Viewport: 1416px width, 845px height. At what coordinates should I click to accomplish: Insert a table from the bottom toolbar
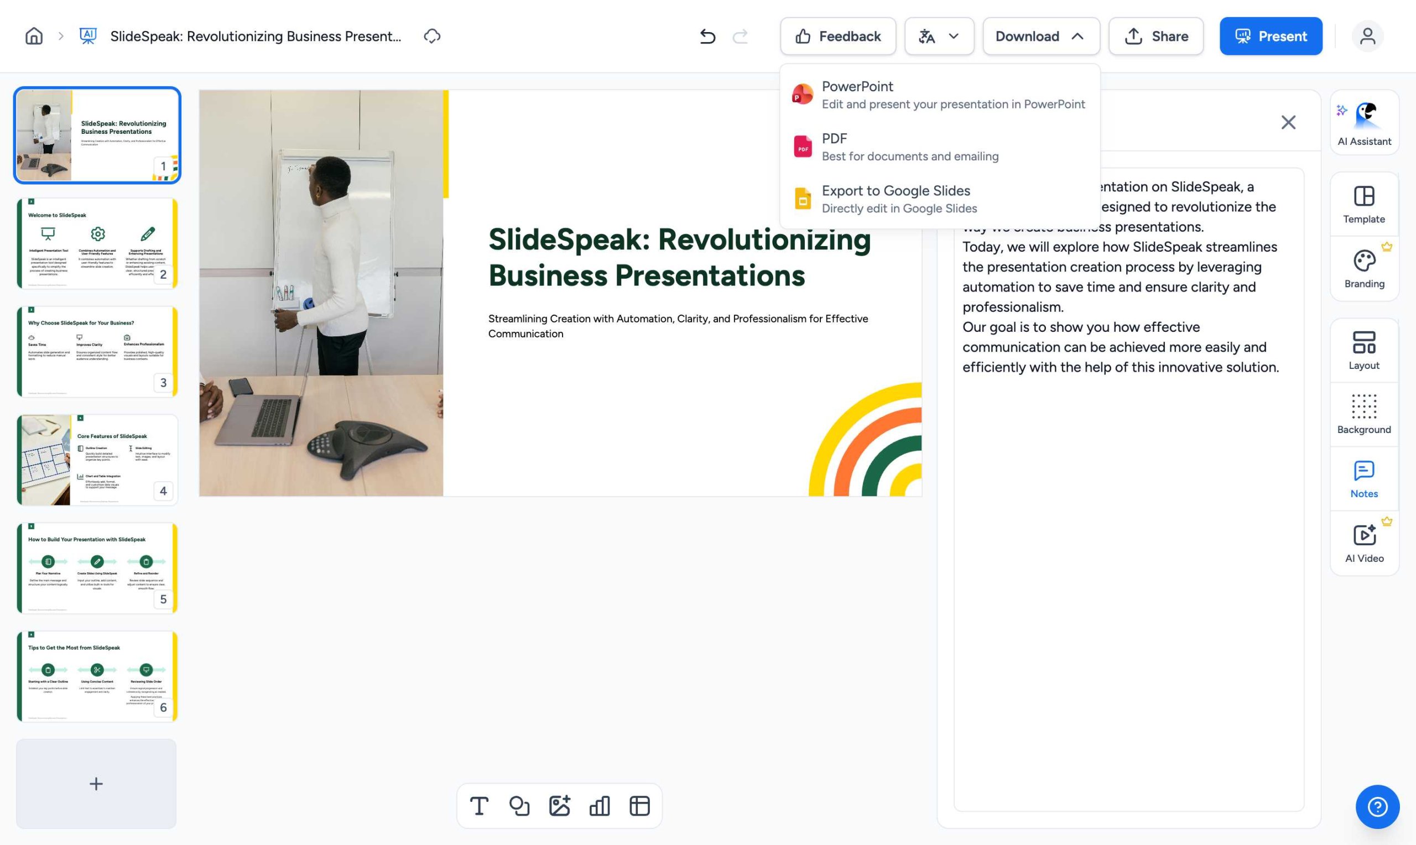[639, 806]
